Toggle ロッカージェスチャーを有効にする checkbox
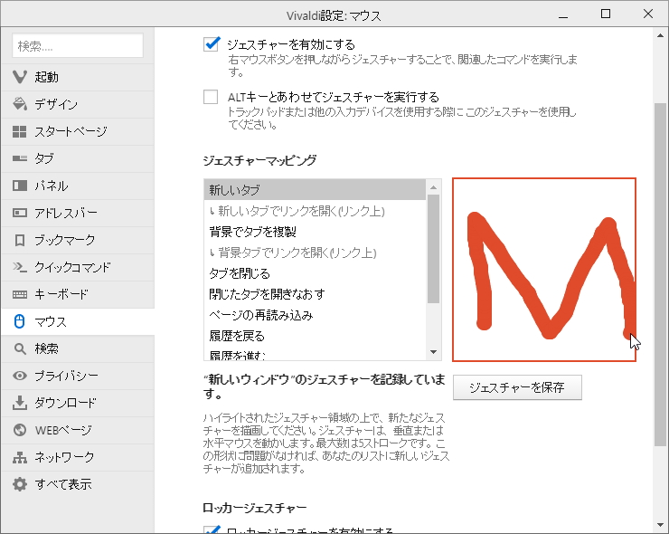 (212, 529)
